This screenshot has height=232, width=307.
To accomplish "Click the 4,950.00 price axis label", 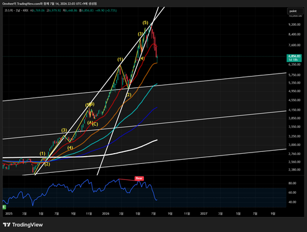I will click(294, 91).
